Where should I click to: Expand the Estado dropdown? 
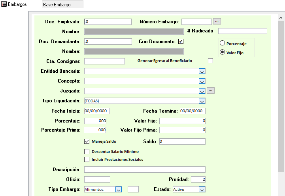pos(202,189)
